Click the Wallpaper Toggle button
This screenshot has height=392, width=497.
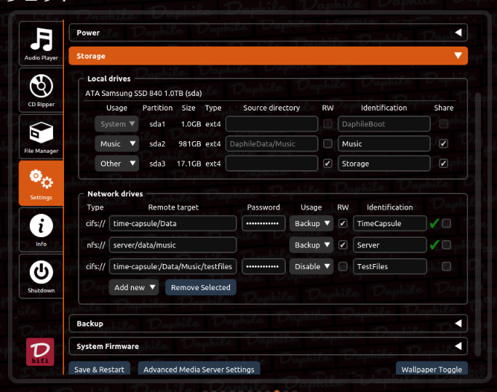432,369
